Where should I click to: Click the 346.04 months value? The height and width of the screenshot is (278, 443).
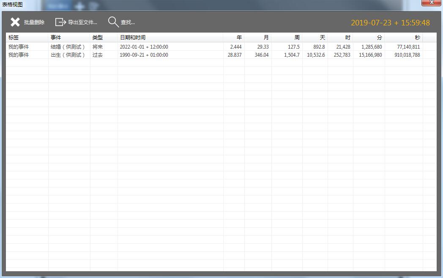pyautogui.click(x=262, y=55)
